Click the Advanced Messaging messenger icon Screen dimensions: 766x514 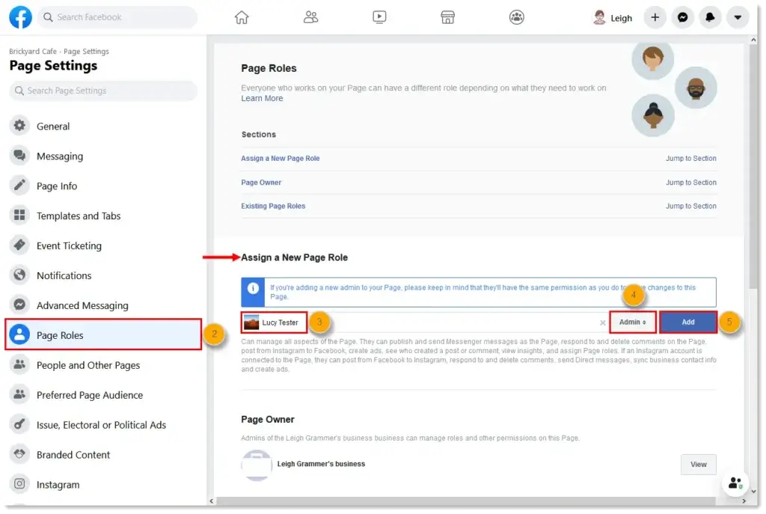point(19,305)
